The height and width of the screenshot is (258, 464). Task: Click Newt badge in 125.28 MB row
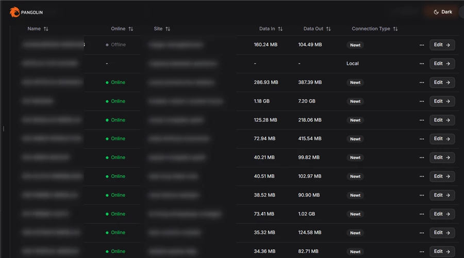click(x=355, y=120)
